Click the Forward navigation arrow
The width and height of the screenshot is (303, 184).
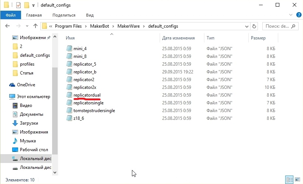[x=18, y=26]
